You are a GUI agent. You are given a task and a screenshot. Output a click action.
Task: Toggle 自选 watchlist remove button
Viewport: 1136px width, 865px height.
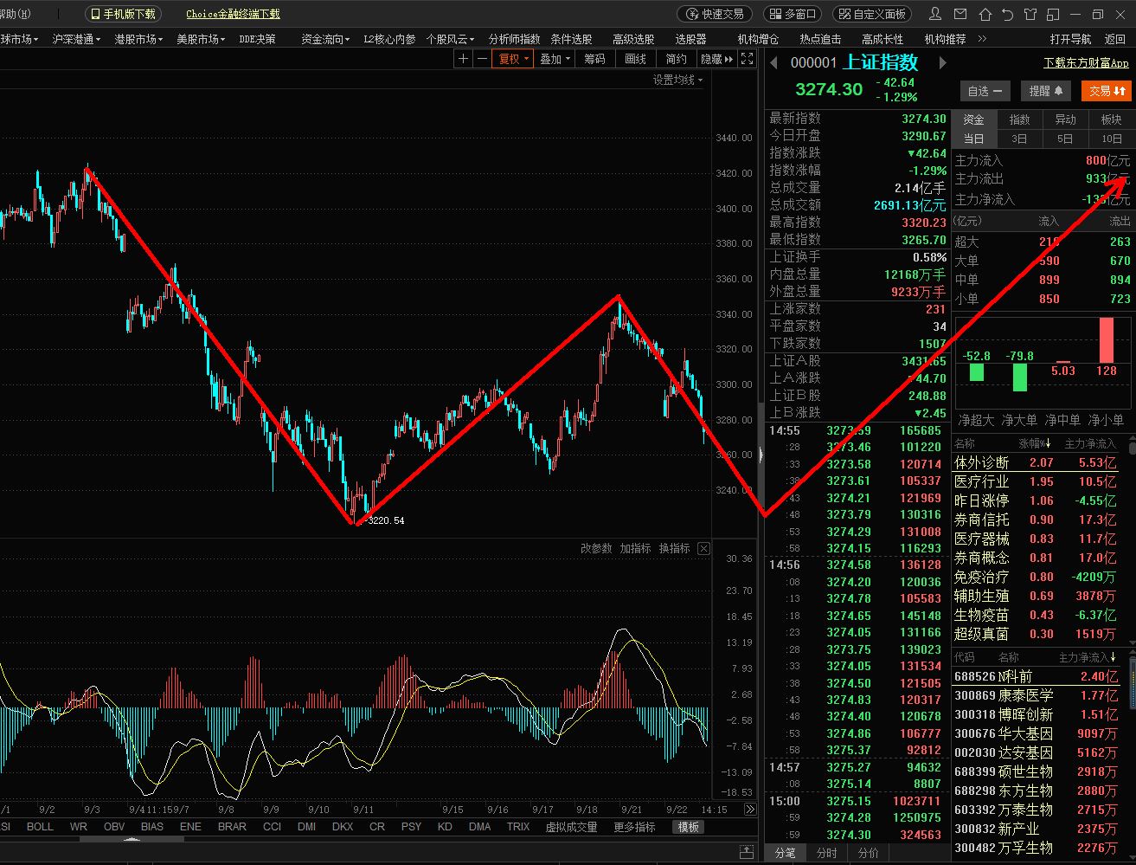click(985, 91)
